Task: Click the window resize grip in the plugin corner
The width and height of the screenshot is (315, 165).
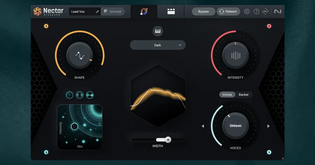Action: click(x=282, y=158)
